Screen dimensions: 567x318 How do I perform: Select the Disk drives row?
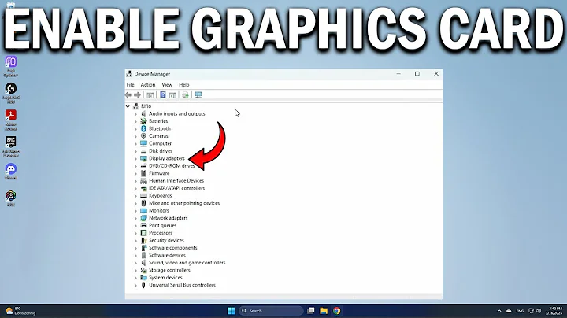click(x=161, y=151)
